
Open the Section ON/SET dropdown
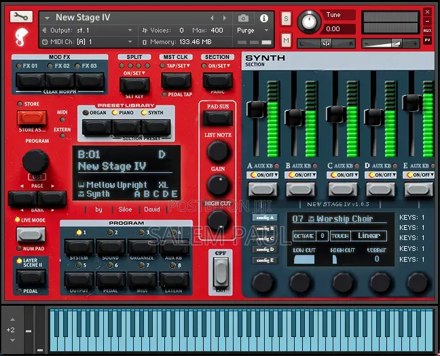pos(219,66)
